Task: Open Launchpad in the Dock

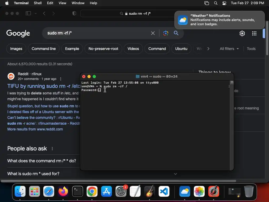Action: tap(34, 191)
